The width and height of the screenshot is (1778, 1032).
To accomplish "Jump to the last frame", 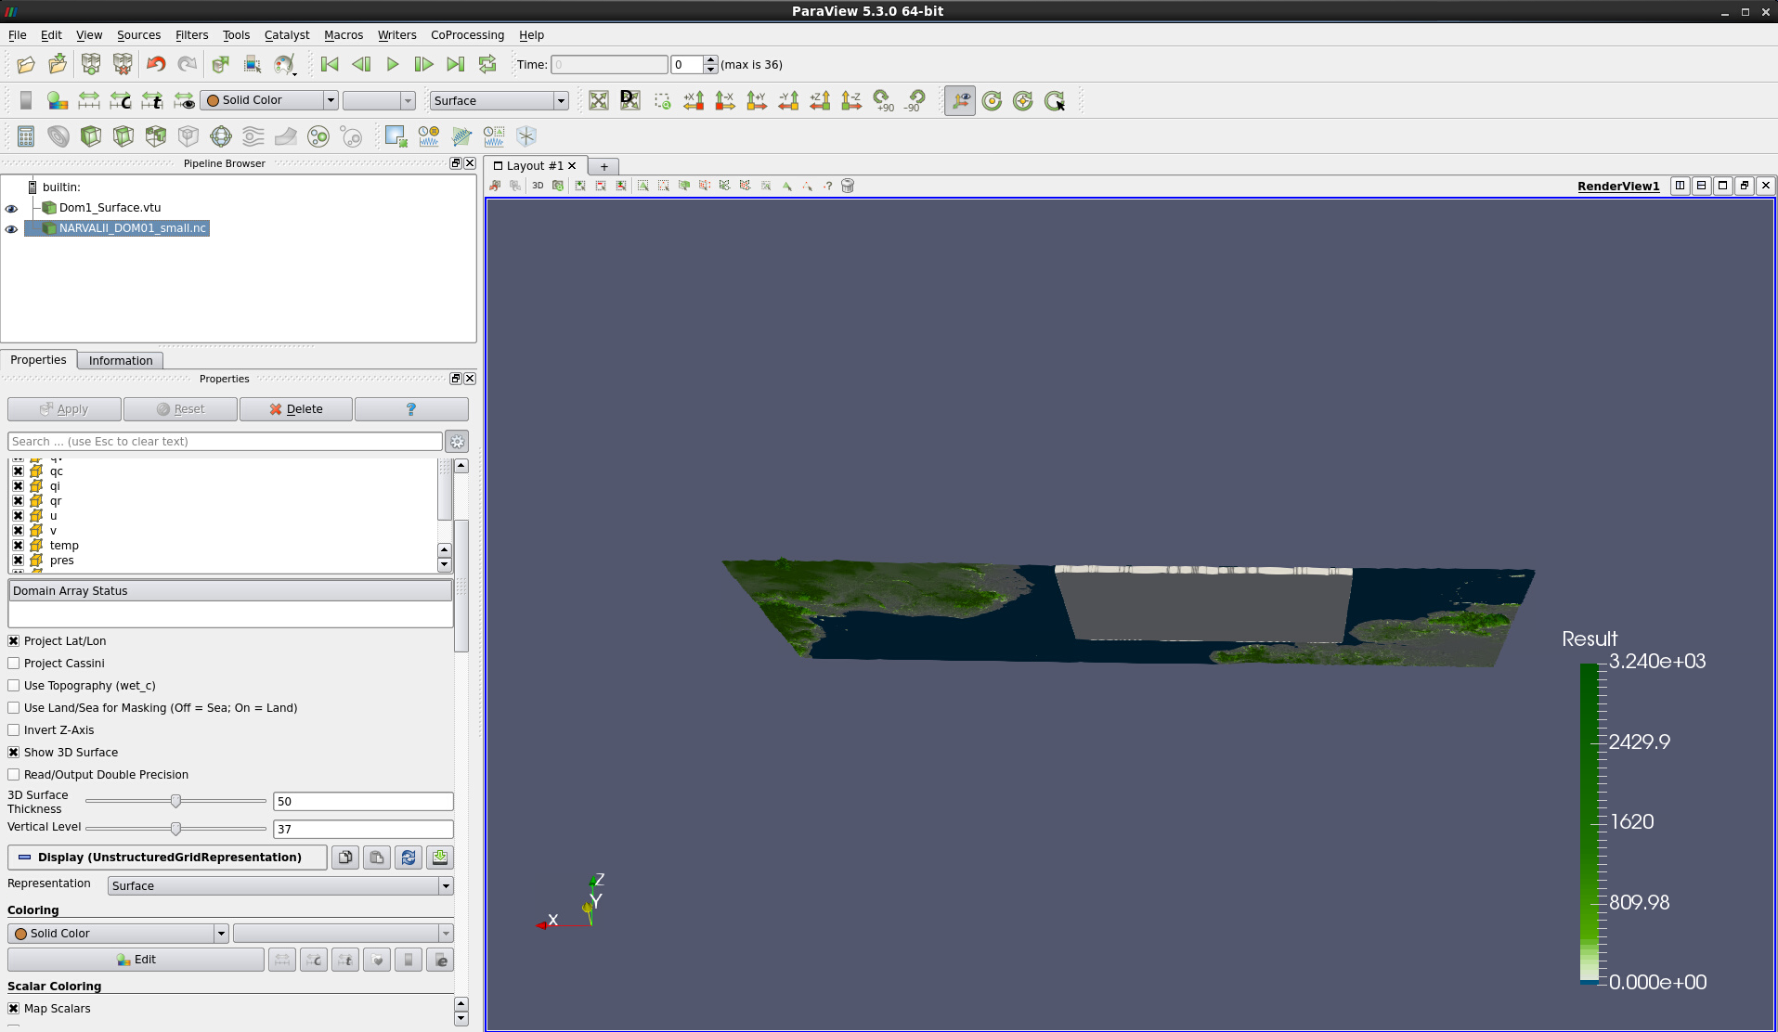I will pyautogui.click(x=455, y=65).
